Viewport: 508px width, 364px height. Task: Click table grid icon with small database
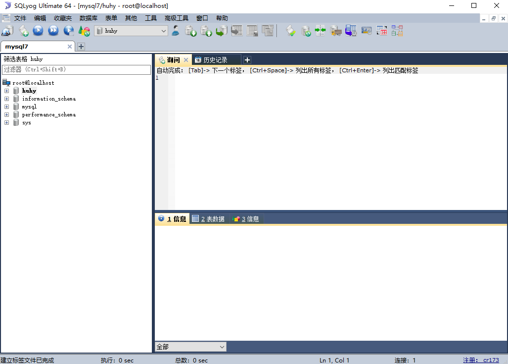pos(252,31)
